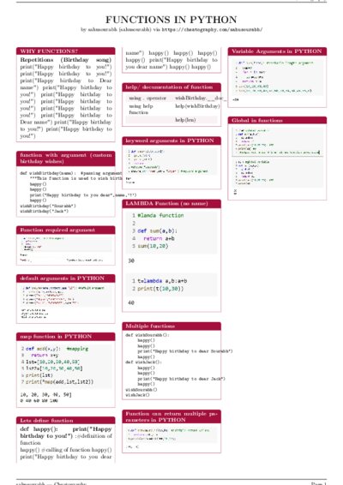Select the 'WHY FUNCTIONS?' section header

click(66, 51)
